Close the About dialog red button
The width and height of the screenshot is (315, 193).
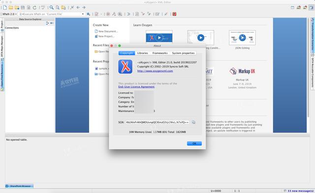(x=112, y=46)
